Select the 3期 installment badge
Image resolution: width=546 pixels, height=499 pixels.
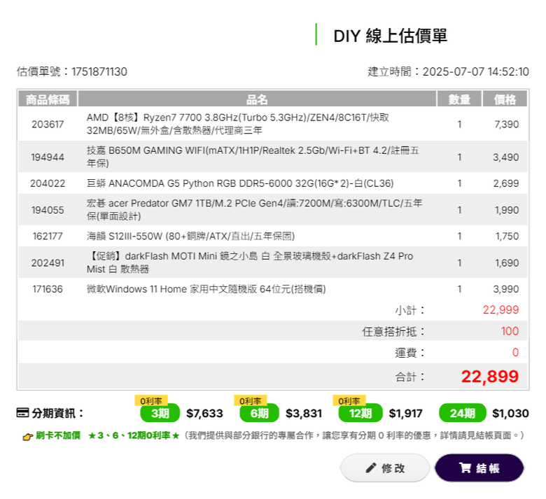(160, 413)
